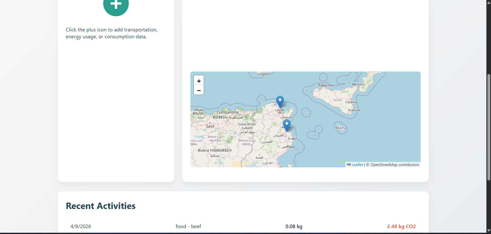Viewport: 491px width, 234px height.
Task: Click the scrollbar down arrow
Action: pyautogui.click(x=488, y=231)
